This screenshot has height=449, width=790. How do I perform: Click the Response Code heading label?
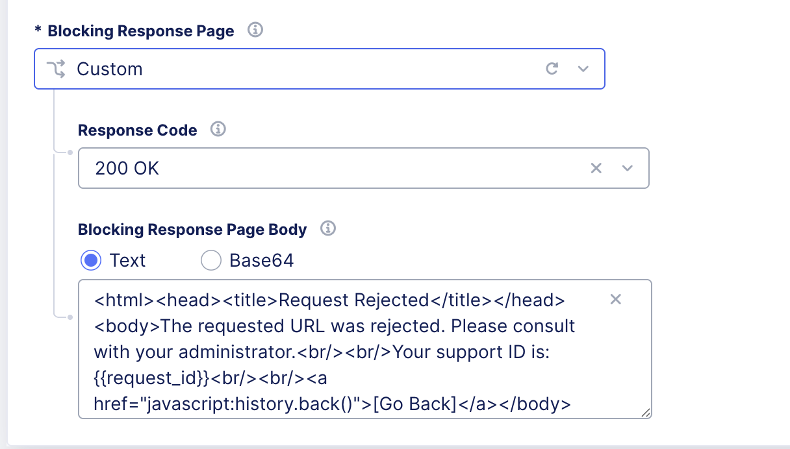[137, 130]
